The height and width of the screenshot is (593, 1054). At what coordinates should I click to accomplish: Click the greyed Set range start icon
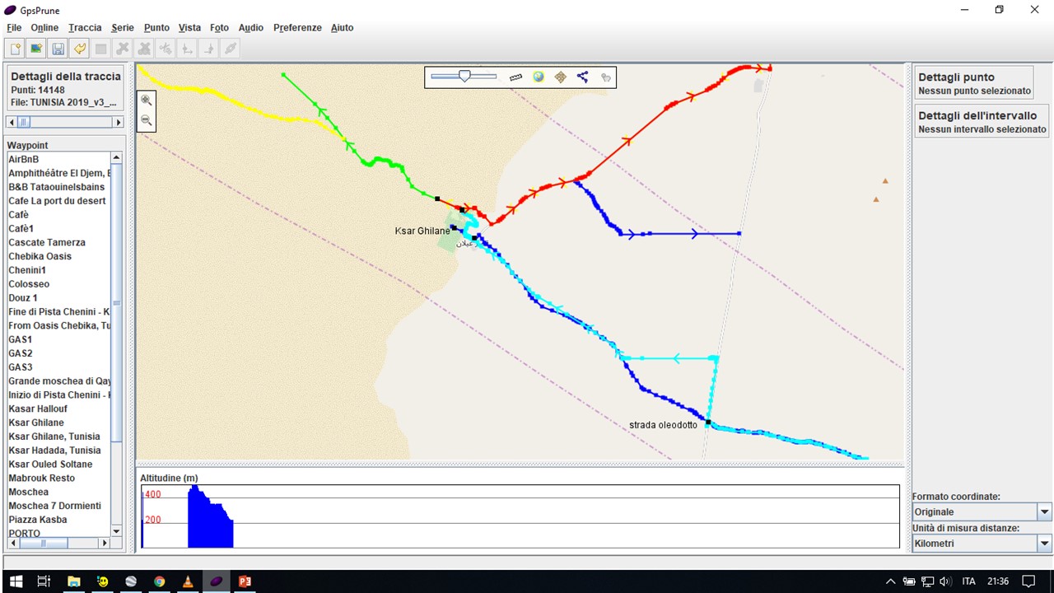click(187, 49)
